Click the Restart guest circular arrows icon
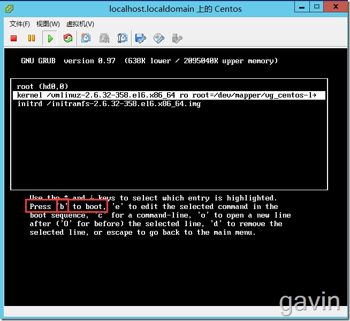The image size is (350, 321). coord(68,38)
